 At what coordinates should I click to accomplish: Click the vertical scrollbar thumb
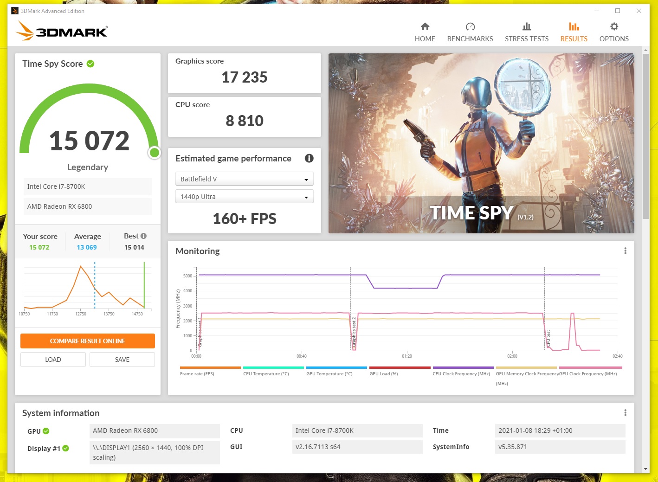coord(645,136)
